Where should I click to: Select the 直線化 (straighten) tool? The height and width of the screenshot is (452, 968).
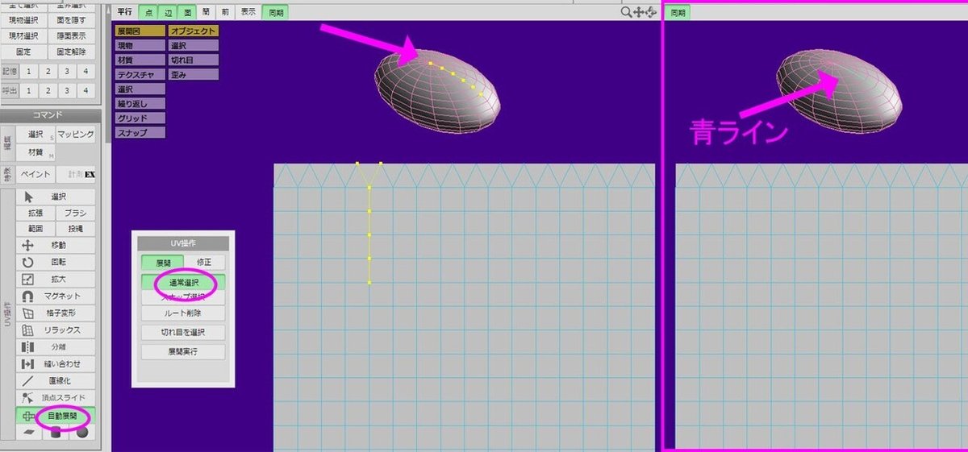(x=56, y=380)
